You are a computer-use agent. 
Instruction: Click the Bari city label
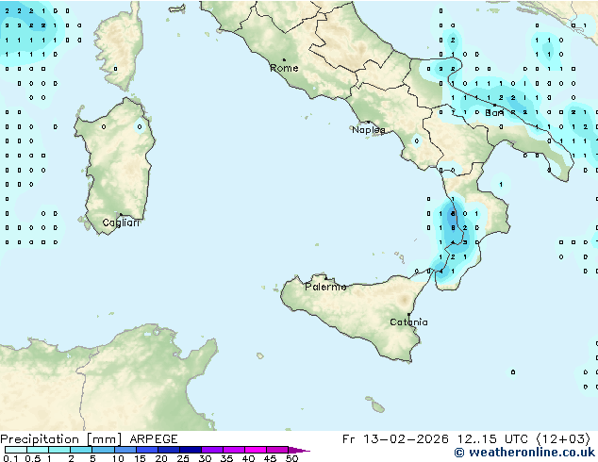(x=494, y=113)
